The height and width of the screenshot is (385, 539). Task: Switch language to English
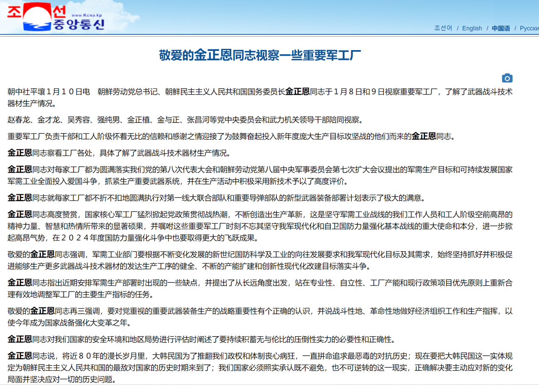(x=472, y=28)
